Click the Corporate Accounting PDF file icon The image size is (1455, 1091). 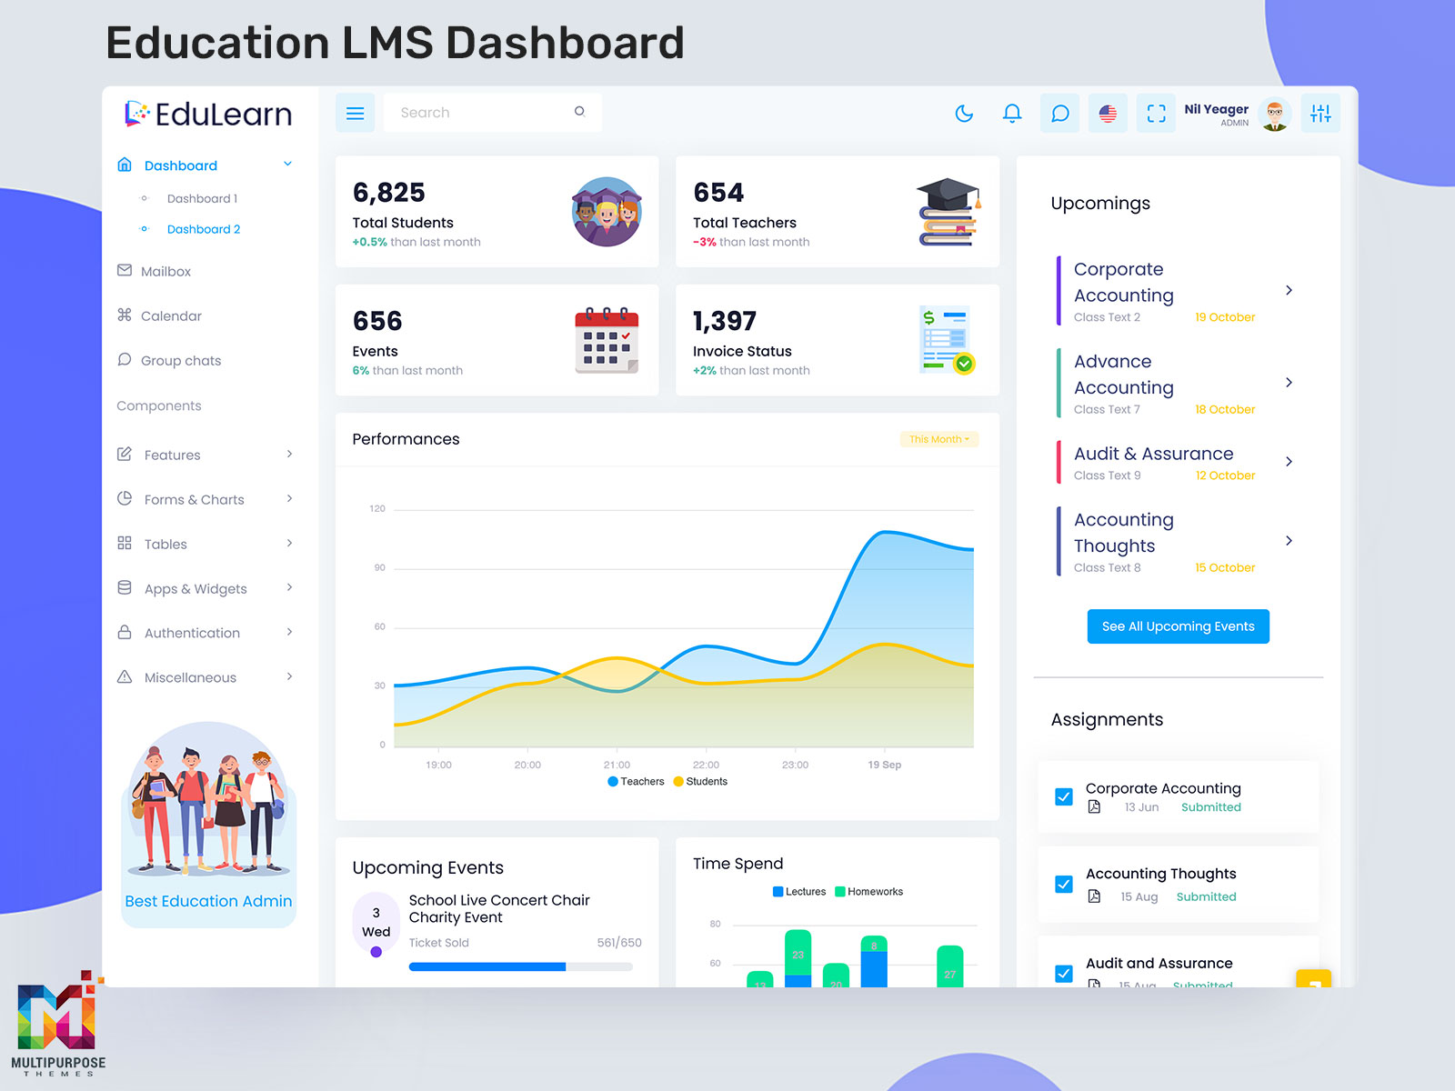pos(1094,806)
